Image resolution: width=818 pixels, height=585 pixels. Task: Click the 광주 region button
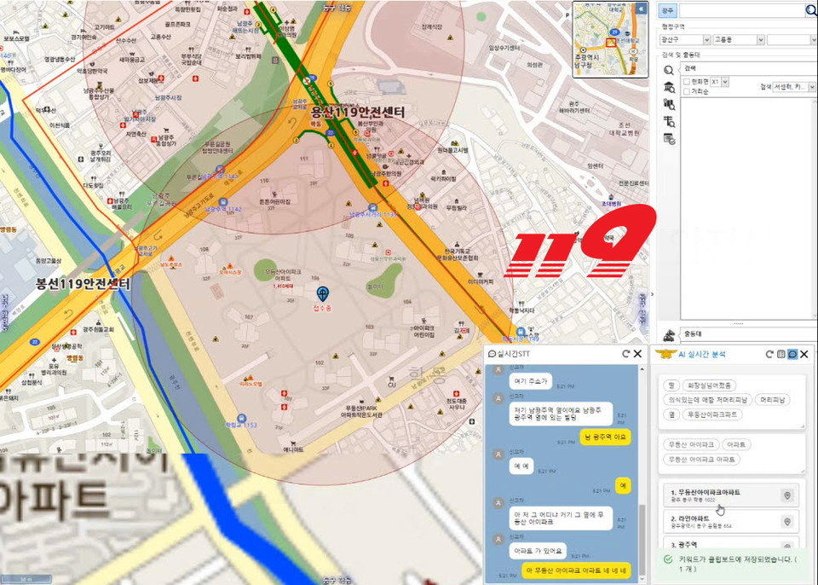(667, 11)
